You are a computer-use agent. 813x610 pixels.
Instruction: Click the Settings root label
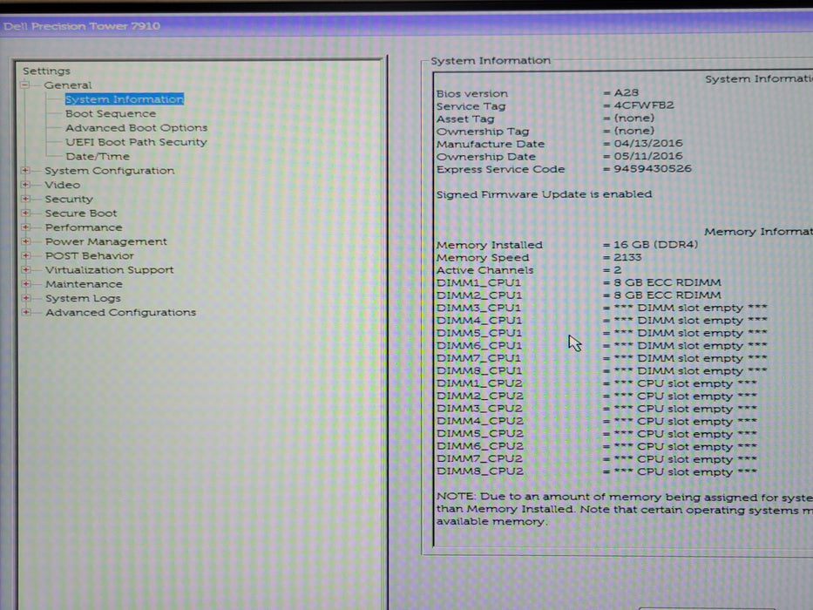(x=46, y=71)
